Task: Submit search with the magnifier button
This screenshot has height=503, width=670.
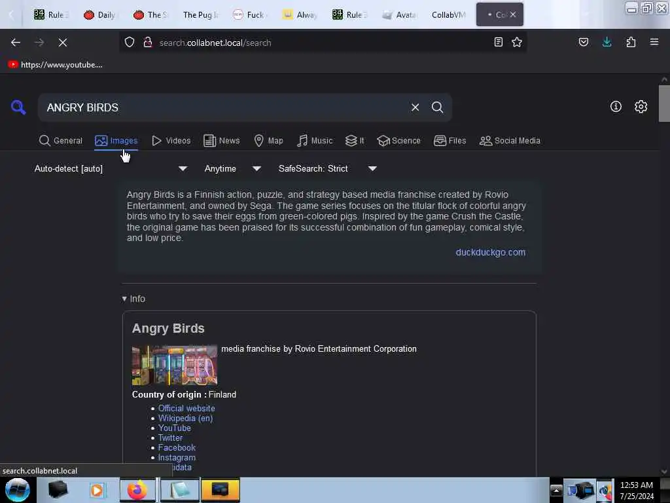Action: (438, 107)
